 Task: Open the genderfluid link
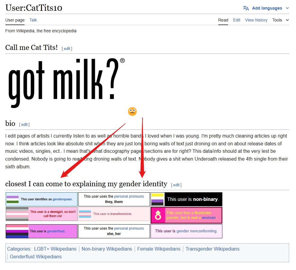coord(56,231)
